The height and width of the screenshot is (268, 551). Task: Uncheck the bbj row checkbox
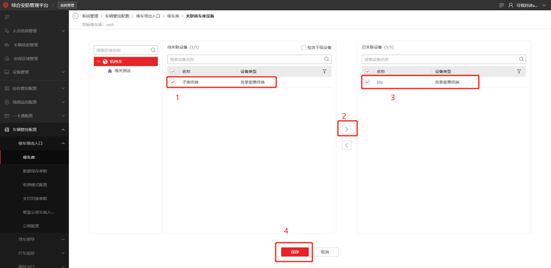click(x=367, y=82)
